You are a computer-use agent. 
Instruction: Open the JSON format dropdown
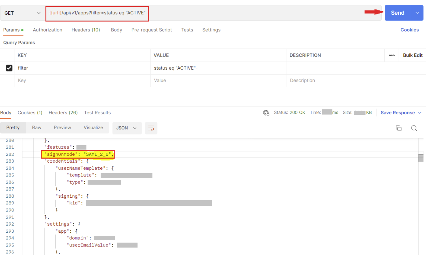[x=126, y=128]
